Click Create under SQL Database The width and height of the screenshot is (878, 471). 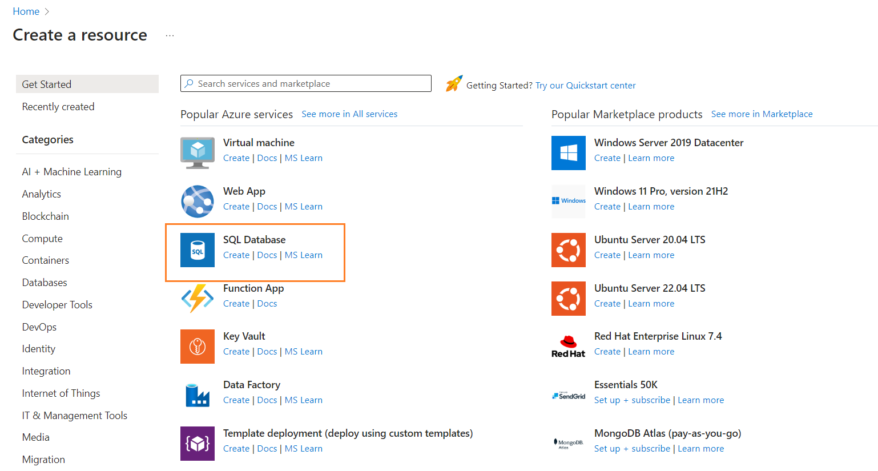point(236,255)
